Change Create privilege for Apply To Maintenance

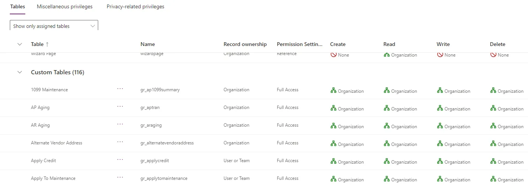click(x=347, y=179)
